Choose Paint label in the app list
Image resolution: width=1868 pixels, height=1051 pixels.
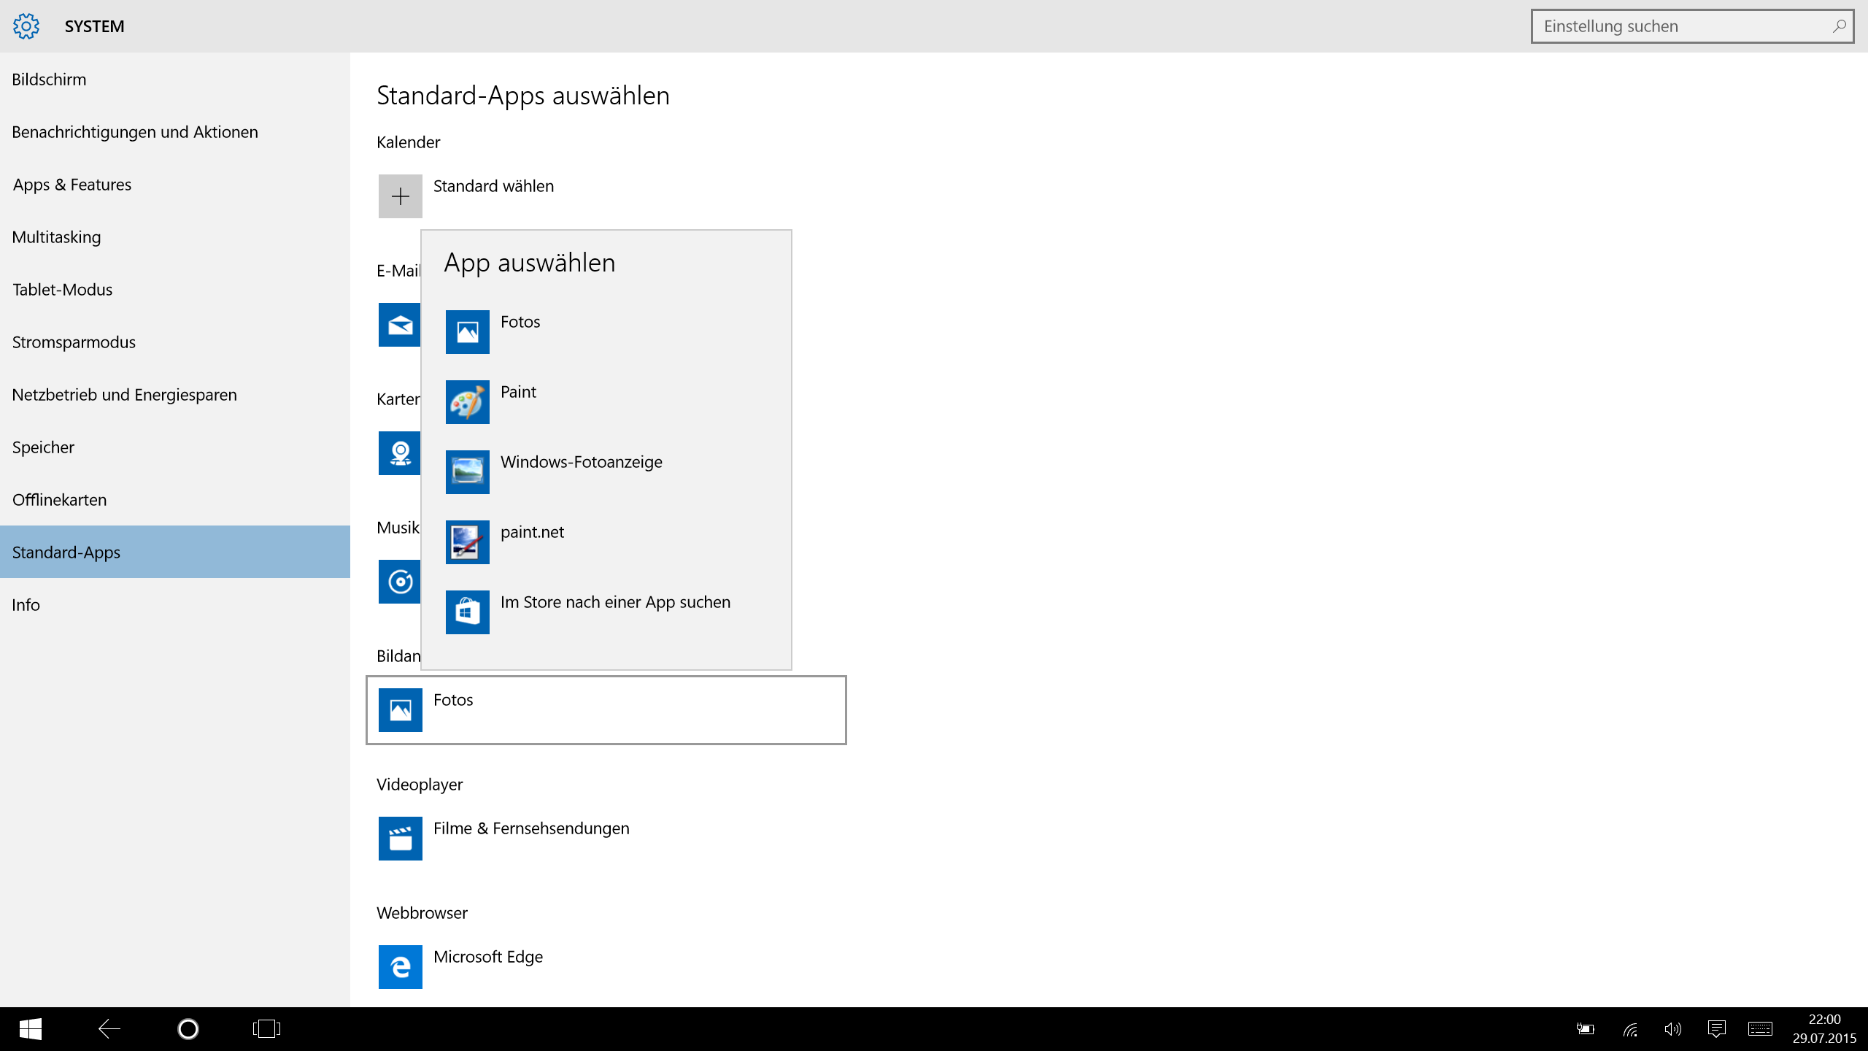[518, 392]
